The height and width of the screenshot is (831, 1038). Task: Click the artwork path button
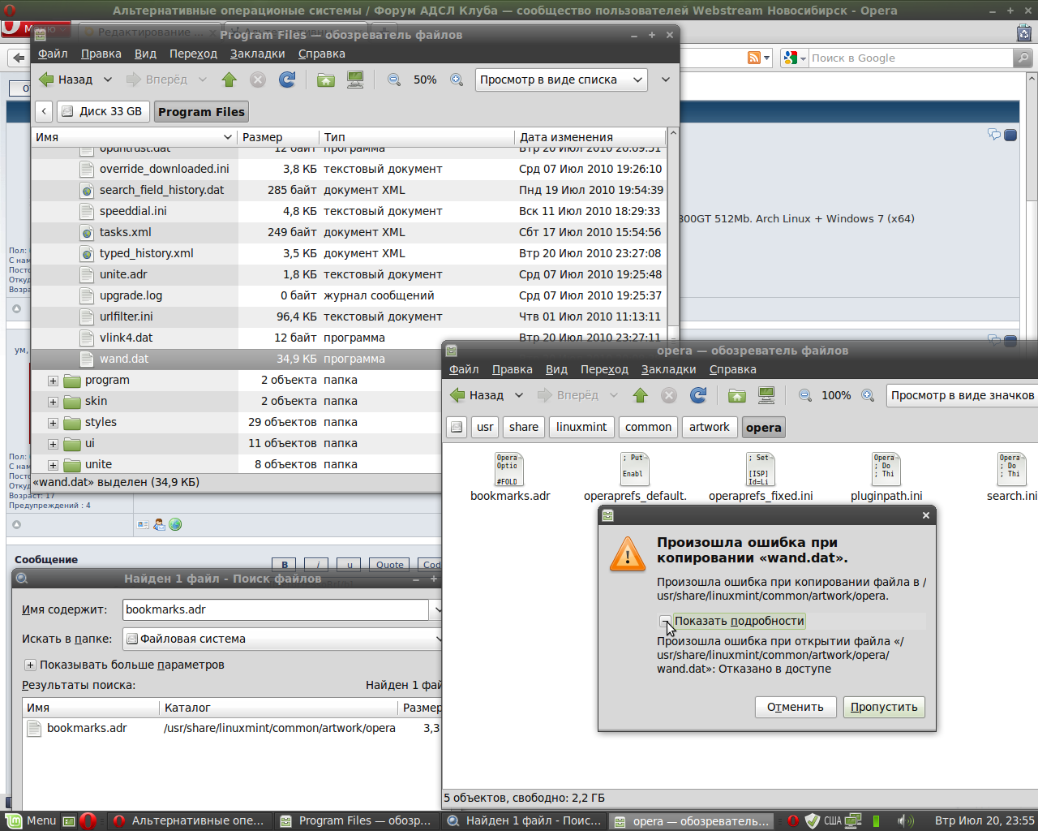(x=710, y=427)
